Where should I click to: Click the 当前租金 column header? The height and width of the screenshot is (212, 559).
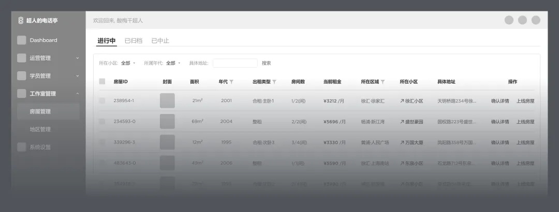click(x=332, y=81)
